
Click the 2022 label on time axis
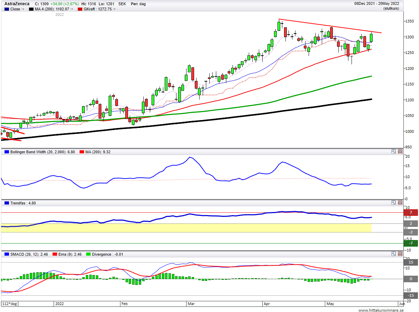click(x=60, y=304)
